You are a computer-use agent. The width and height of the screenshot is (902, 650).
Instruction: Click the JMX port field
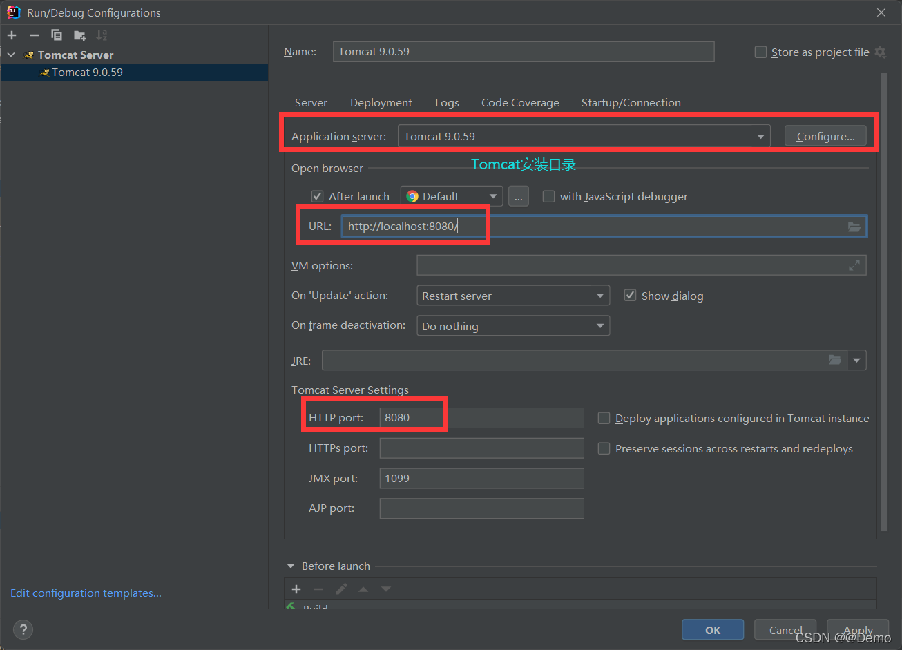click(481, 478)
